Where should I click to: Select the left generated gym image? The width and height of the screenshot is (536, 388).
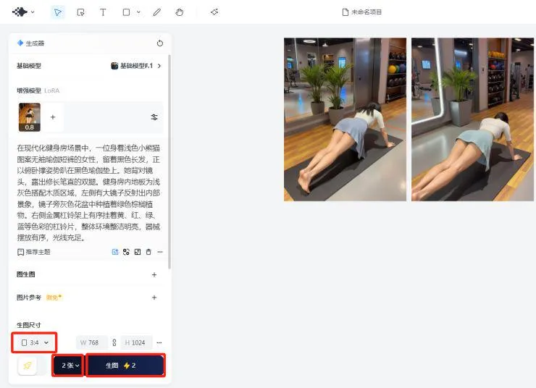tap(346, 119)
